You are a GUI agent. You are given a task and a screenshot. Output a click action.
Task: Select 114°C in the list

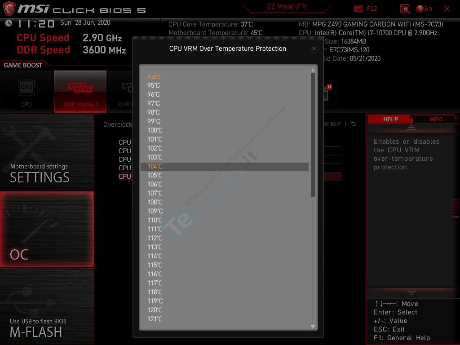[225, 256]
